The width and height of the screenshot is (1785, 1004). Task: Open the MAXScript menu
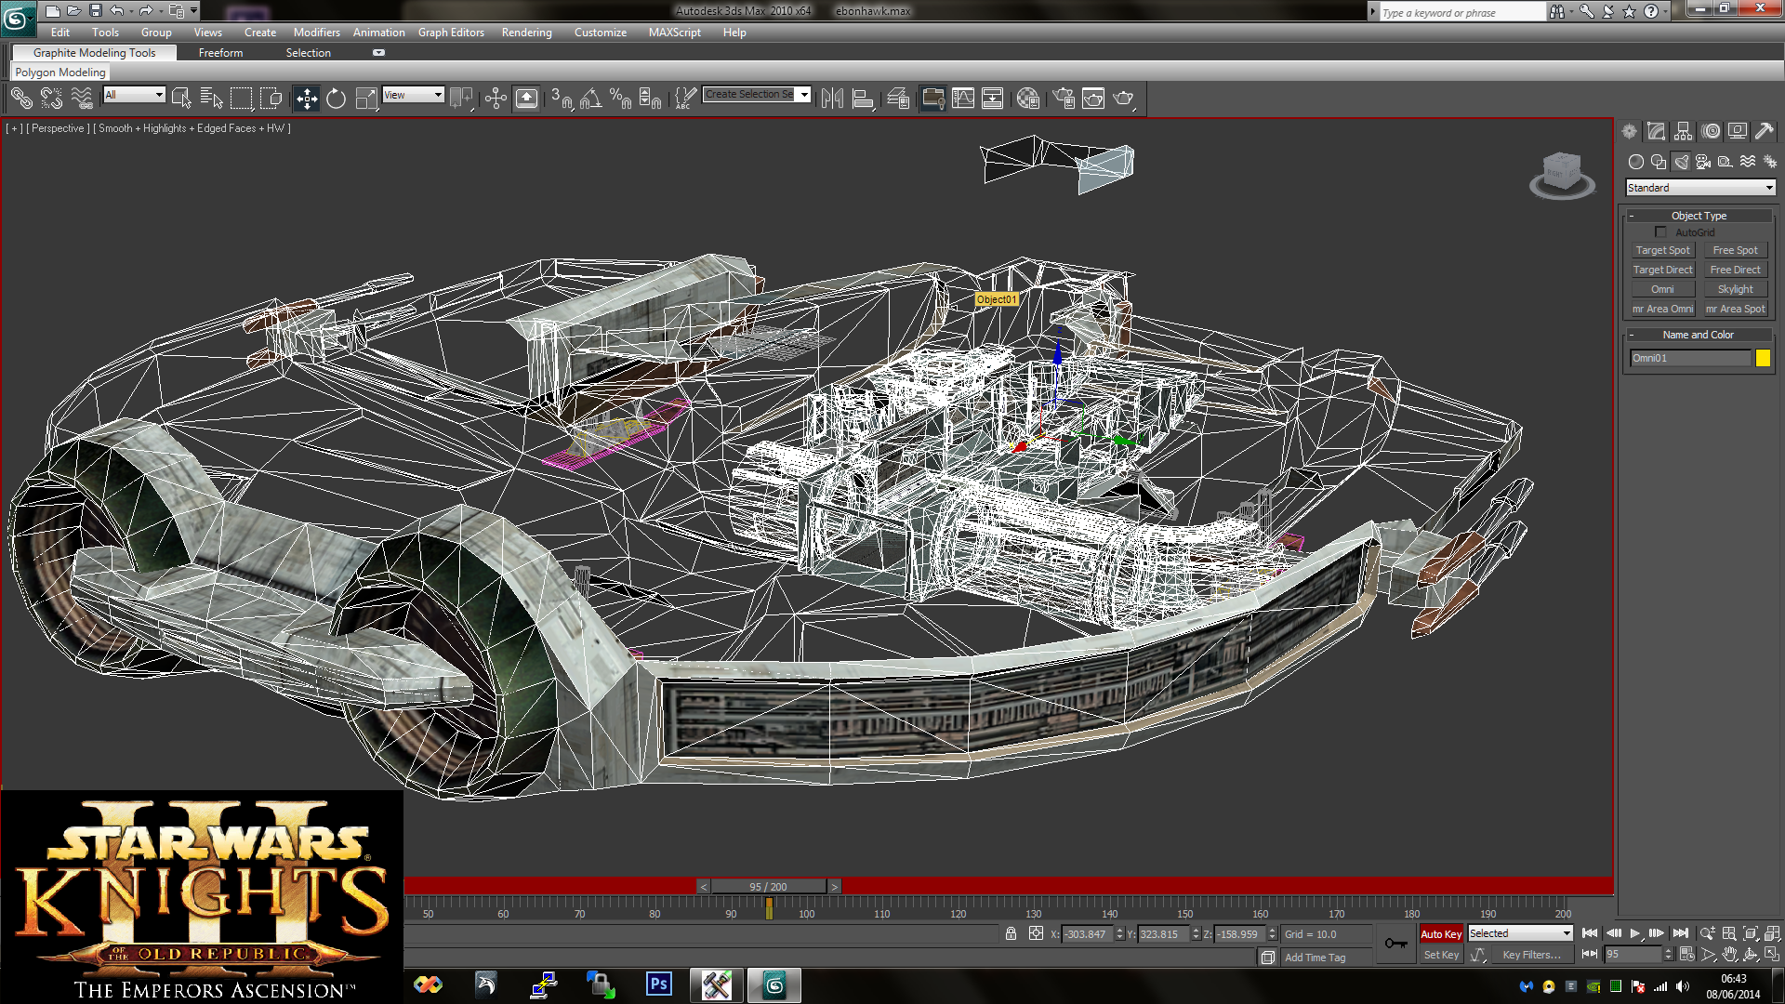pos(674,33)
